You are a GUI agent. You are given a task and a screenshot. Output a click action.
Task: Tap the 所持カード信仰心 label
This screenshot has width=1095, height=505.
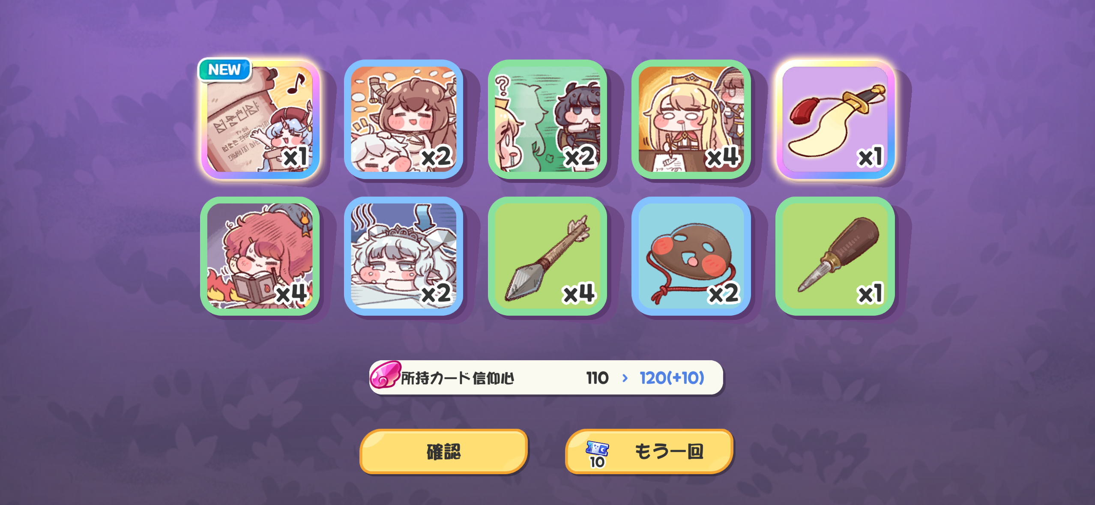click(x=457, y=378)
